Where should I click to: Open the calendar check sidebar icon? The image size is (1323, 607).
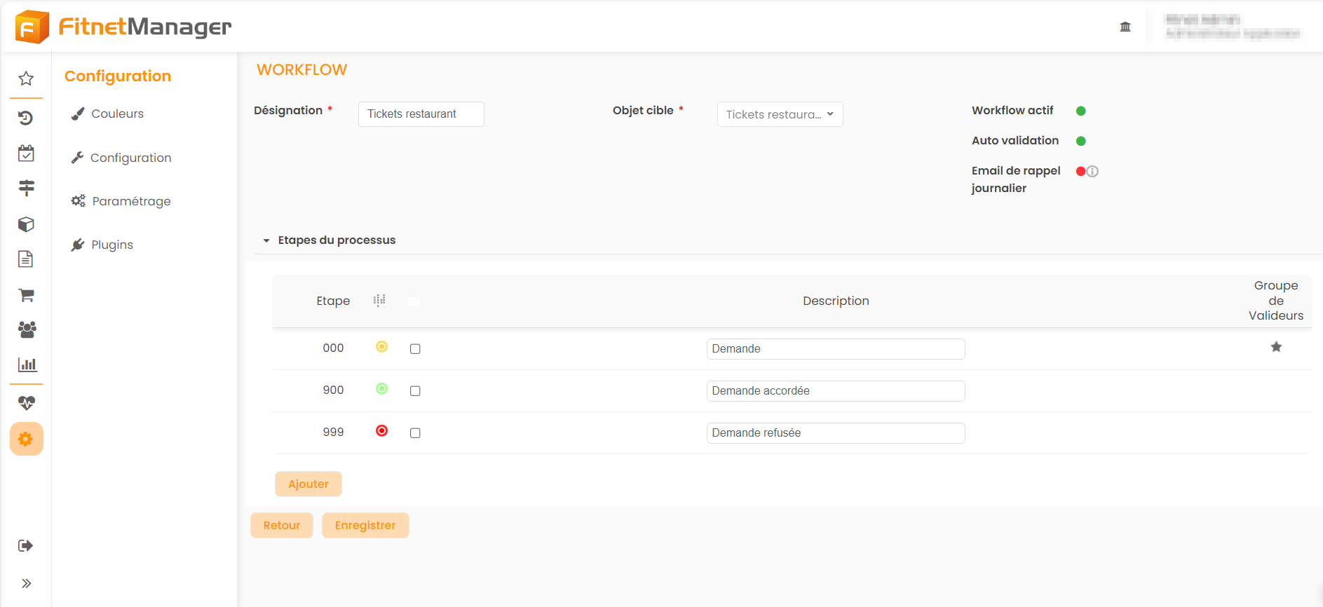coord(26,154)
